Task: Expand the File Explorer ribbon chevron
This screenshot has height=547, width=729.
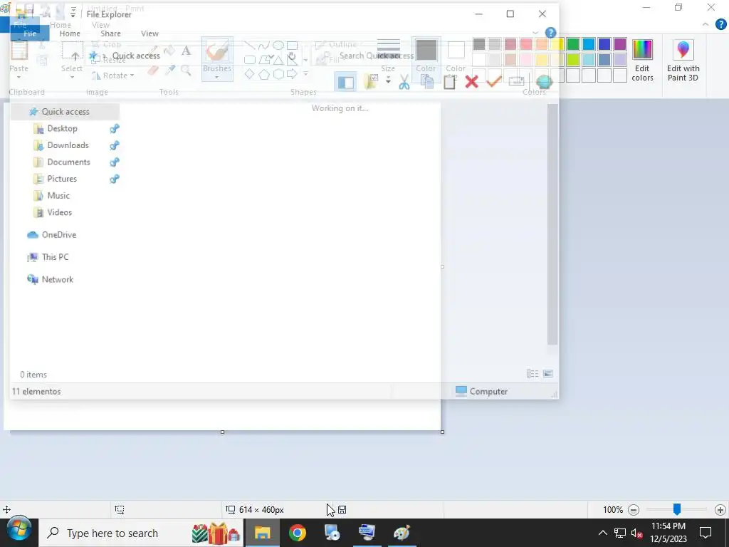Action: click(x=535, y=33)
